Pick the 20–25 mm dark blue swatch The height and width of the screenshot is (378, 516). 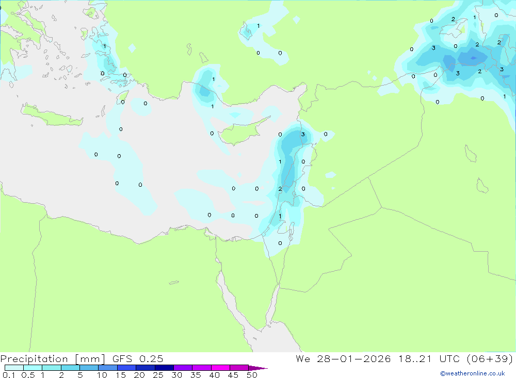(146, 368)
